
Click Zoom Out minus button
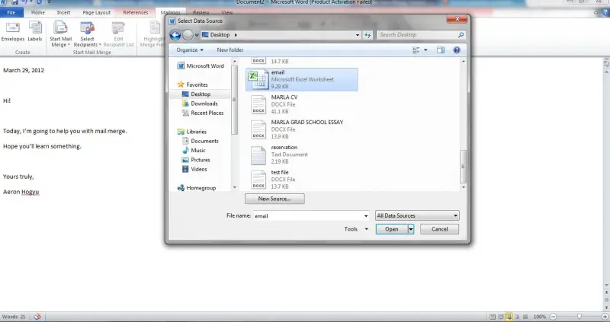[x=554, y=317]
